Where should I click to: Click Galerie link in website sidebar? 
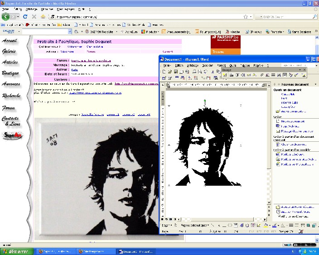coord(9,51)
